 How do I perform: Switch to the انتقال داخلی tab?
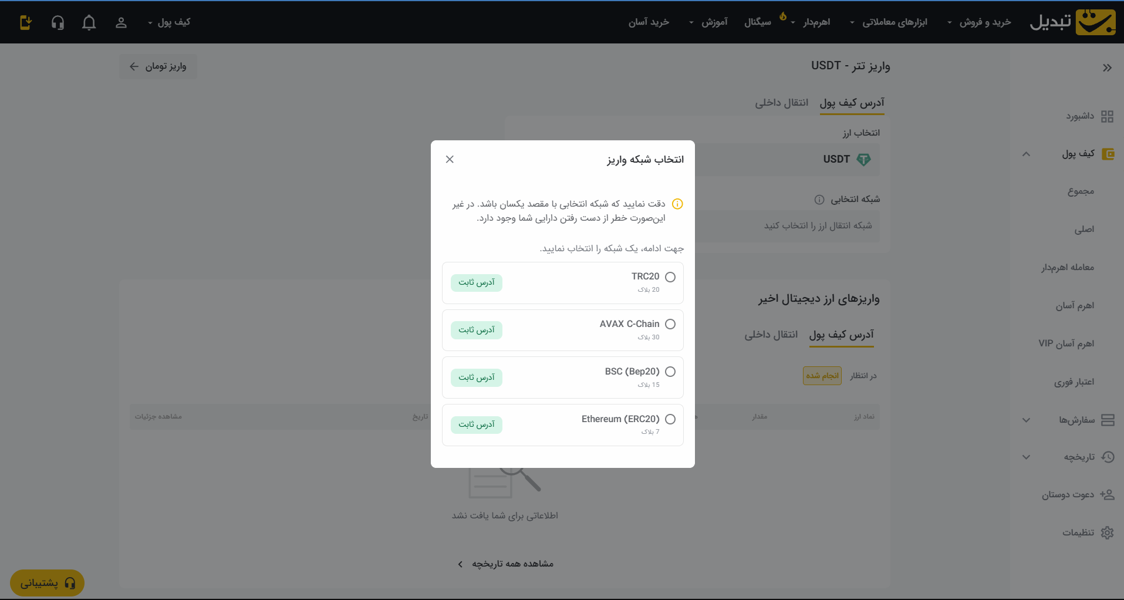(x=781, y=103)
